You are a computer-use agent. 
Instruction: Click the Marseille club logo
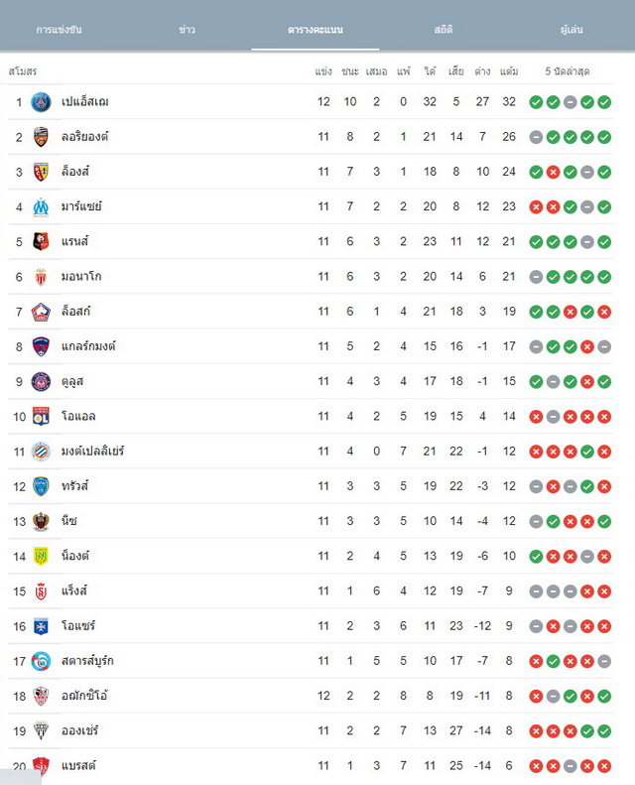pyautogui.click(x=41, y=206)
